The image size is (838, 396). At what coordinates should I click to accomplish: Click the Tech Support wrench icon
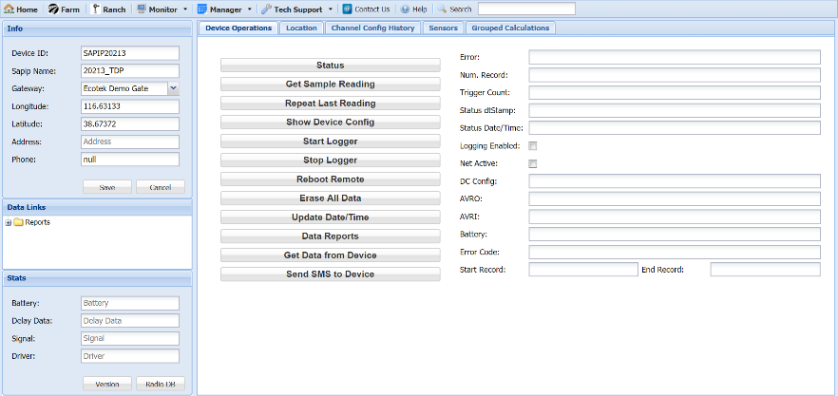click(x=267, y=9)
